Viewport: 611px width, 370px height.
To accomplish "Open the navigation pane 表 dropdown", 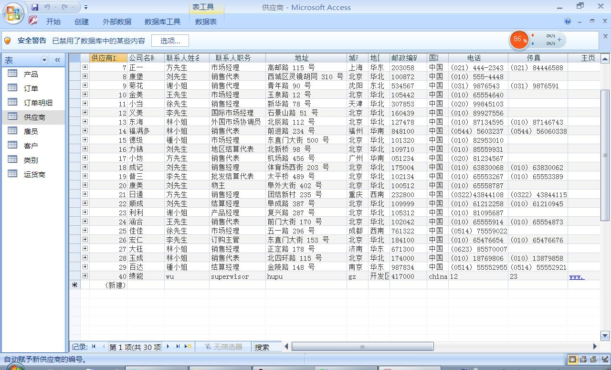I will [x=44, y=59].
